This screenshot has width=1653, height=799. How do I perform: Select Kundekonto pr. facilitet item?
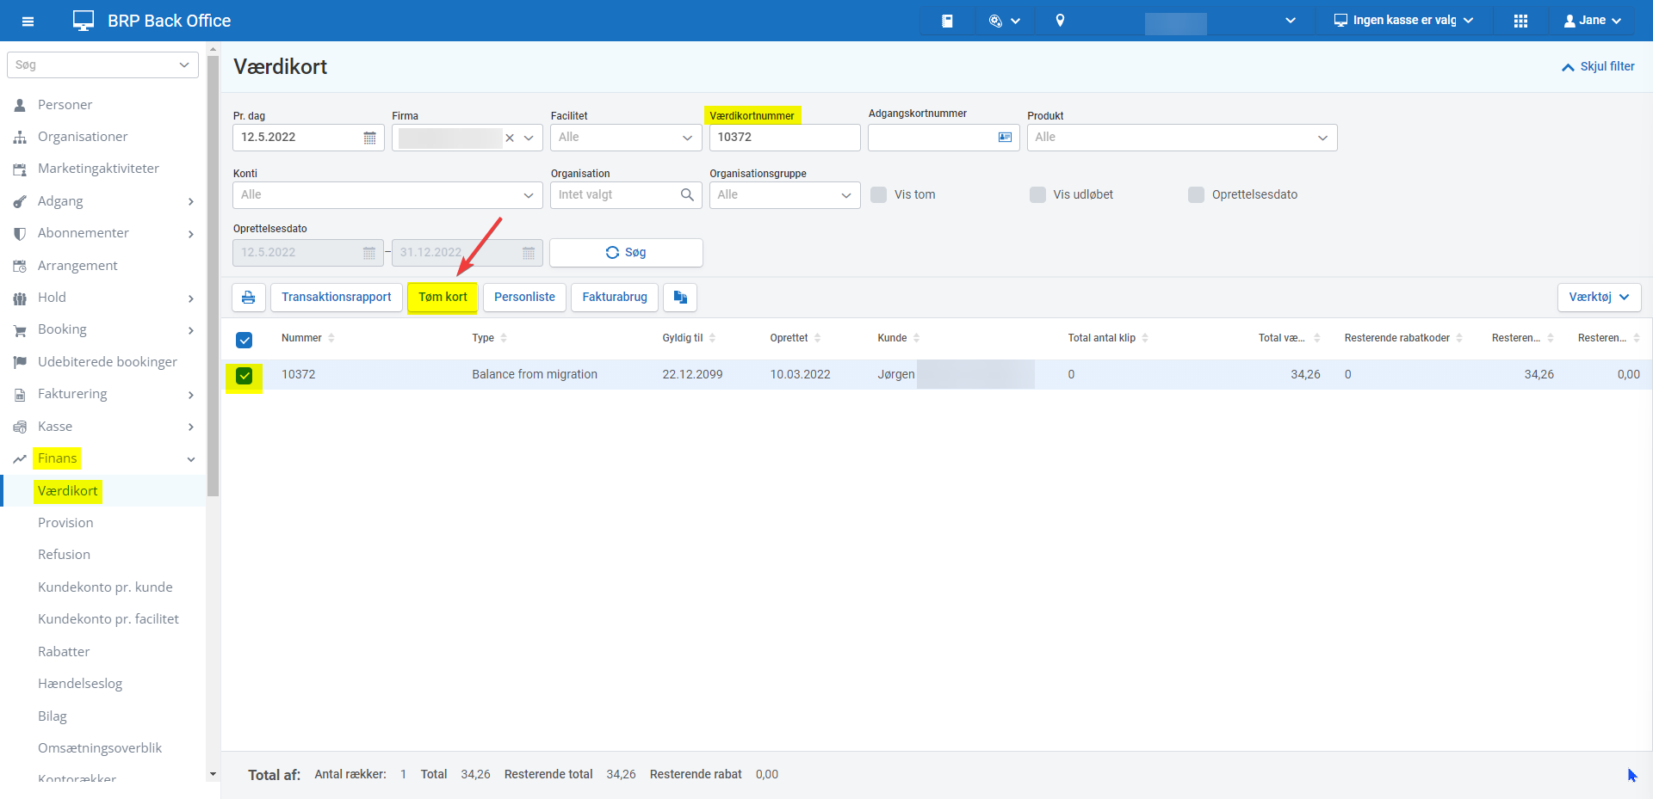point(108,618)
